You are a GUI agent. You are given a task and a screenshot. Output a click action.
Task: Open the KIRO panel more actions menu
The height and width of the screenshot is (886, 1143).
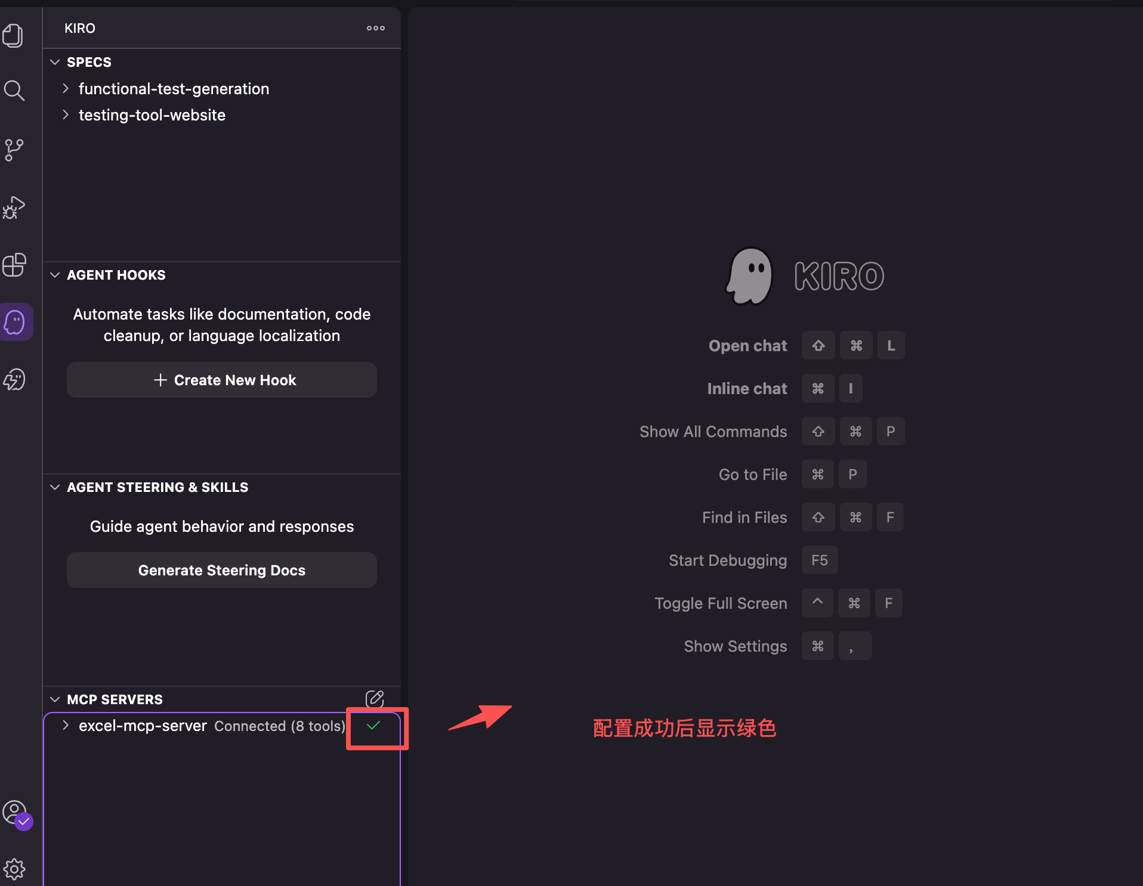point(375,28)
